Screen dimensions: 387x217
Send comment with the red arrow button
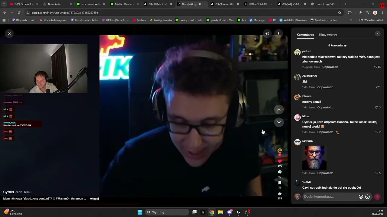[377, 197]
